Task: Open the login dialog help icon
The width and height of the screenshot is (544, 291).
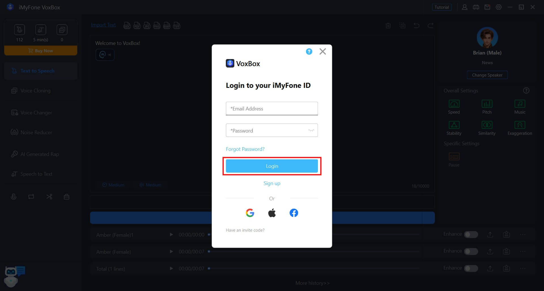Action: click(309, 51)
